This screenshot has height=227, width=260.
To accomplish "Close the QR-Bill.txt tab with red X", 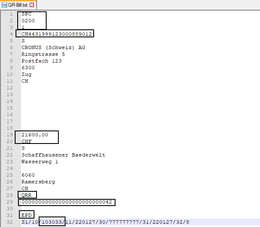I will pos(32,5).
